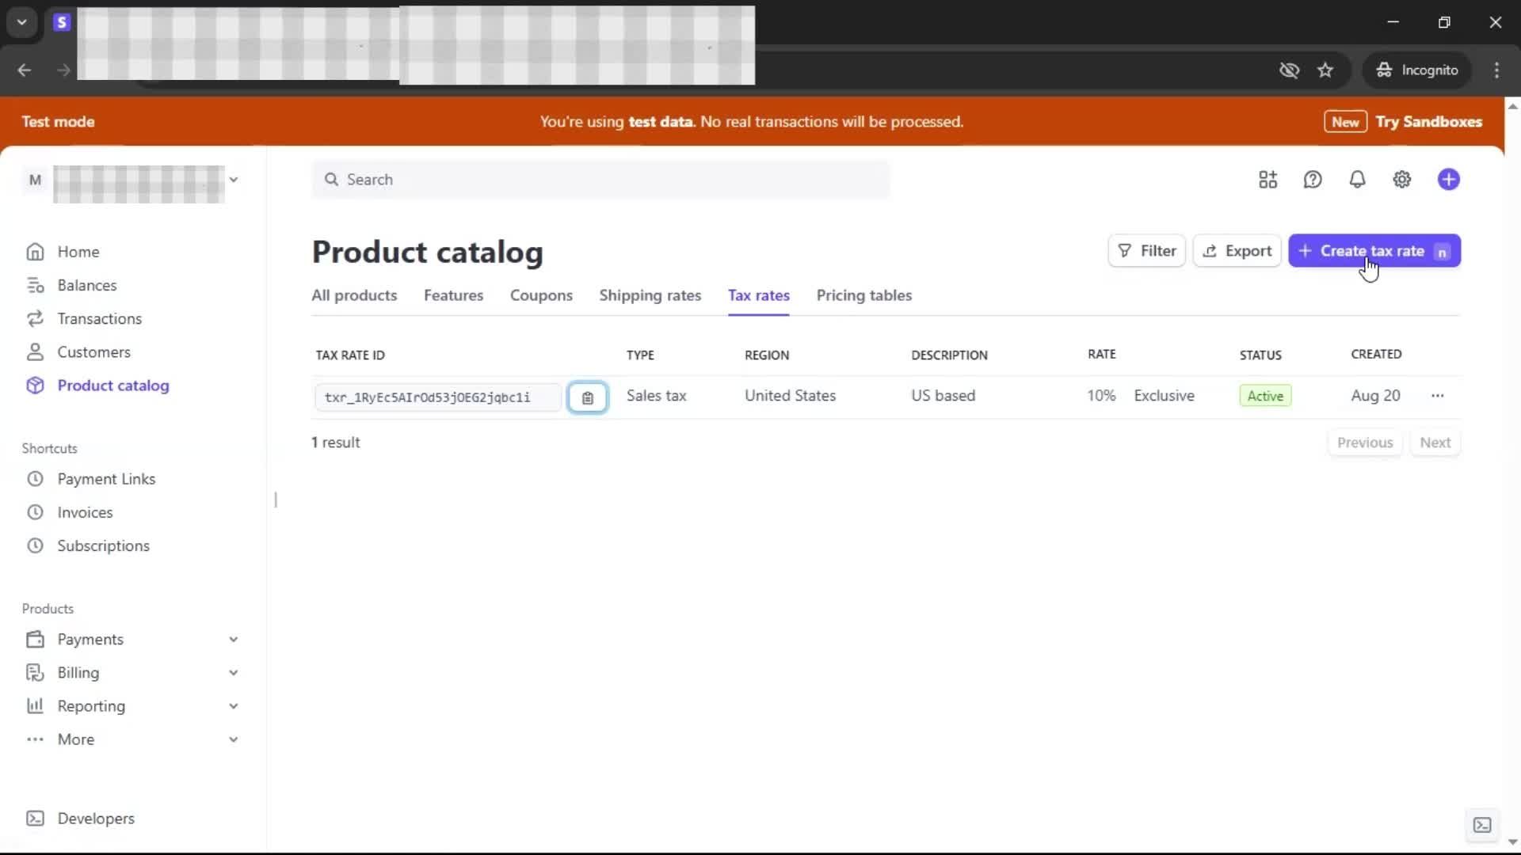The height and width of the screenshot is (855, 1521).
Task: Bookmark this page with the star icon
Action: pos(1325,70)
